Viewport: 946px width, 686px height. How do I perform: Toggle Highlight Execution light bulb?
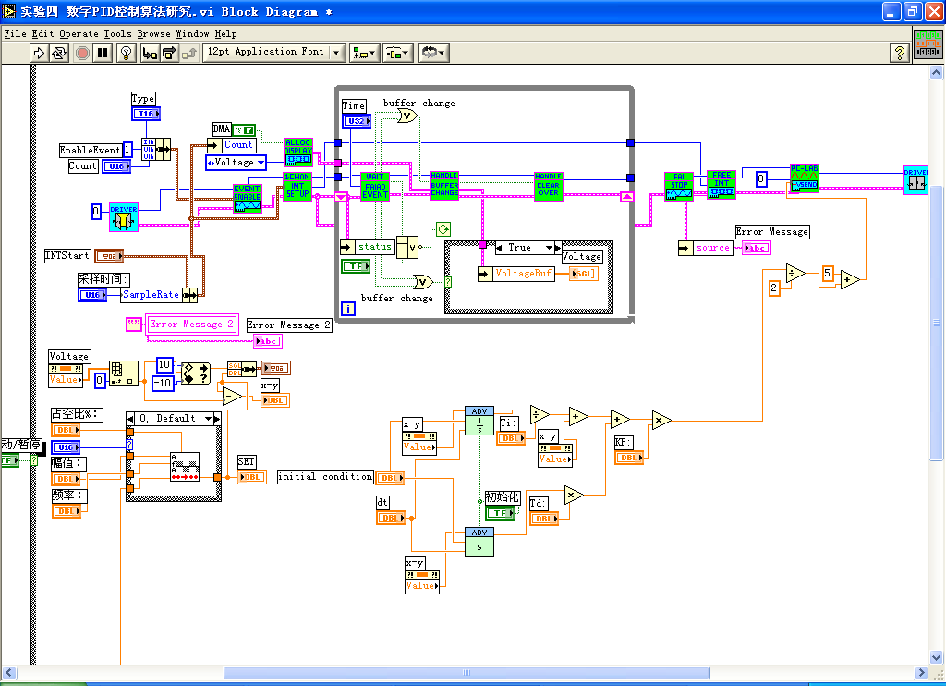pyautogui.click(x=127, y=54)
